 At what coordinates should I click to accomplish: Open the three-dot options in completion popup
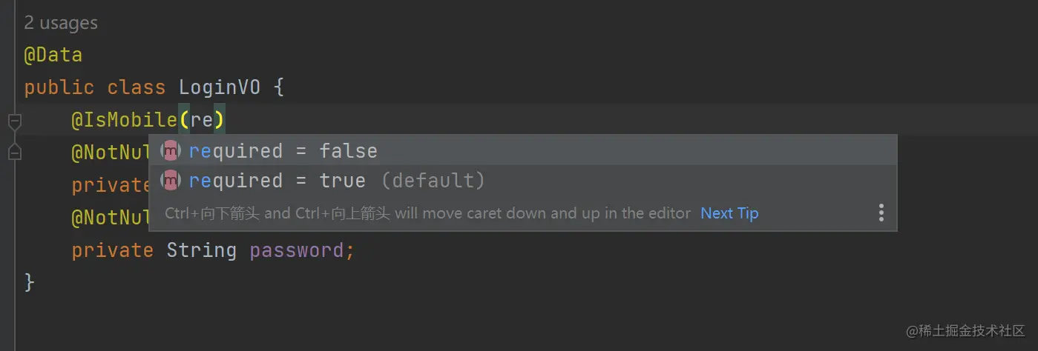(x=881, y=213)
